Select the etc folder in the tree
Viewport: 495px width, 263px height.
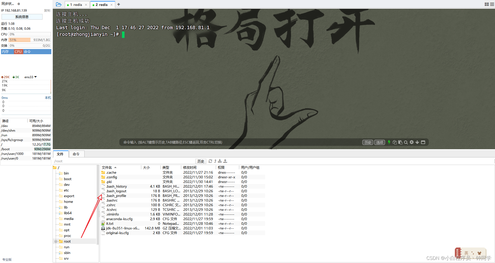(66, 190)
